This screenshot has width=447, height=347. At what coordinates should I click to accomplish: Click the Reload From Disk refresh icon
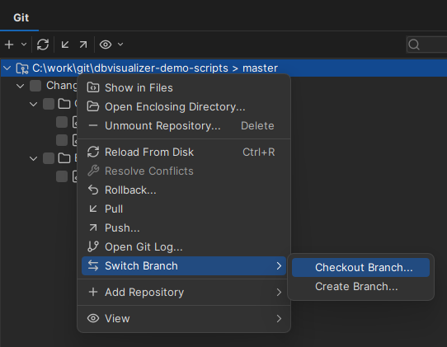pos(93,152)
